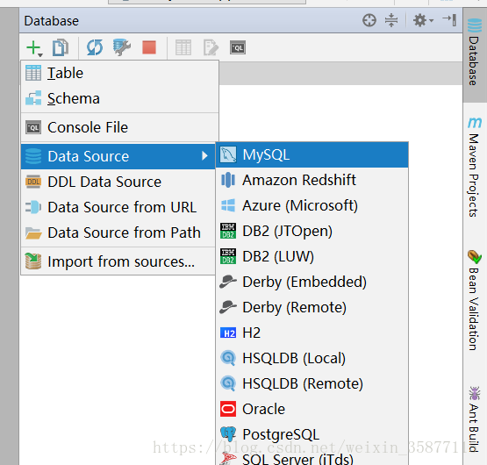Refresh the database with the sync icon
This screenshot has width=487, height=465.
click(x=95, y=47)
